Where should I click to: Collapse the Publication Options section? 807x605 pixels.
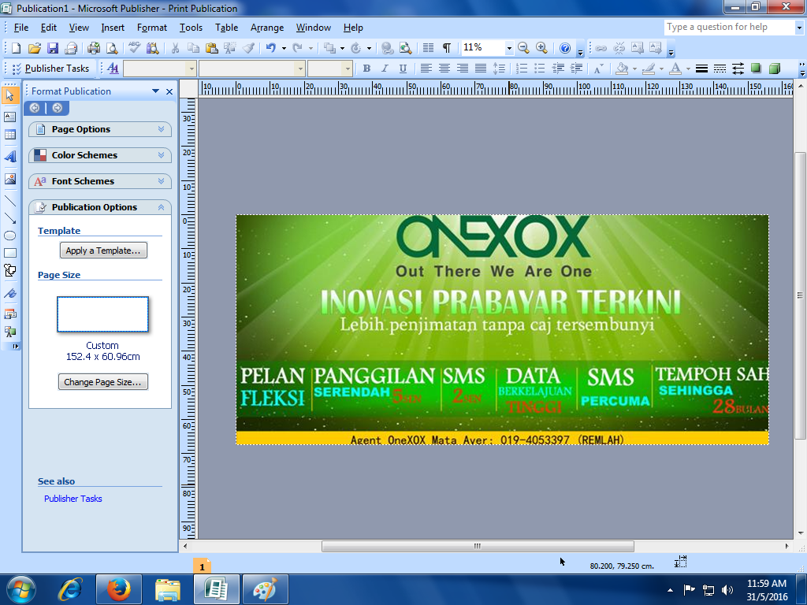[100, 207]
